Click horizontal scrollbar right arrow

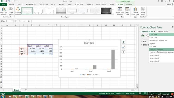135,90
